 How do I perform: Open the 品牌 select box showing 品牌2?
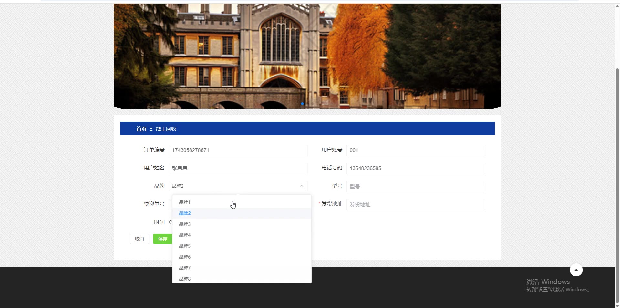[x=238, y=186]
